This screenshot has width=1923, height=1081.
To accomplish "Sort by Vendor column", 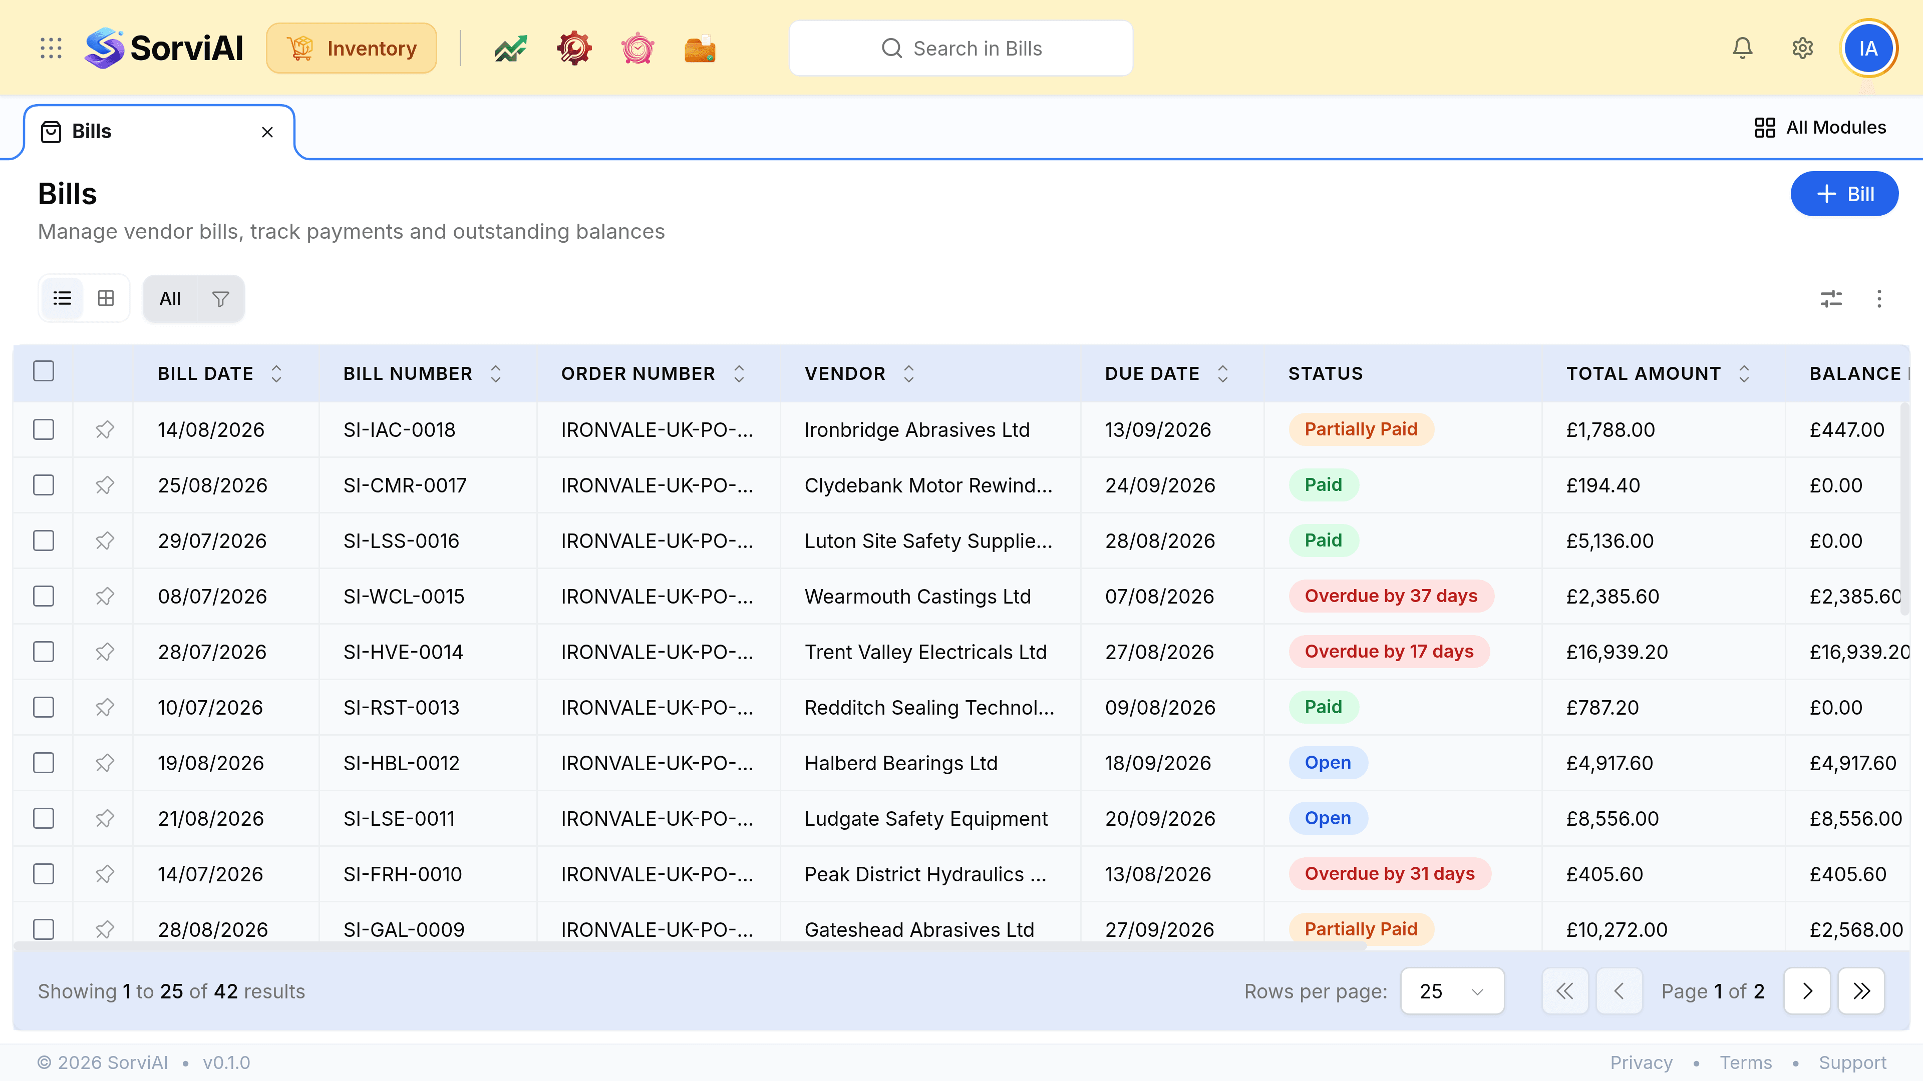I will 908,374.
